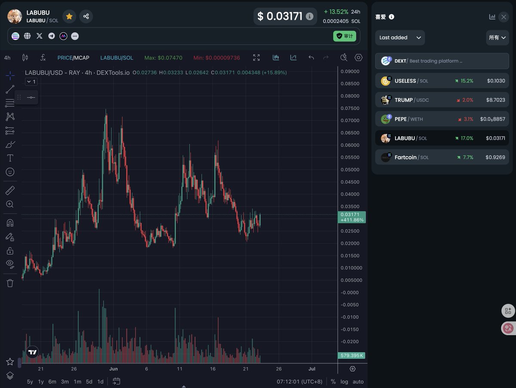Toggle magnet mode

click(x=10, y=223)
